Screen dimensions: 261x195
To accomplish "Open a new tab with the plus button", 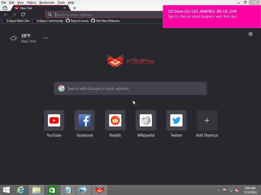I will (75, 8).
